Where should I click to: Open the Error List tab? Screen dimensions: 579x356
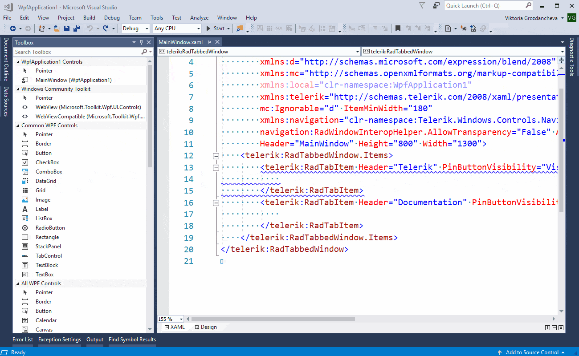coord(23,340)
